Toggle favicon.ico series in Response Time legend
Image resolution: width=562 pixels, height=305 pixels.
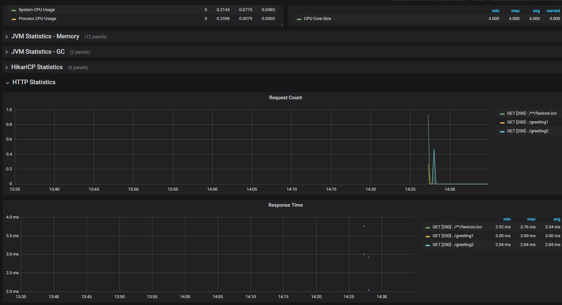pyautogui.click(x=457, y=227)
